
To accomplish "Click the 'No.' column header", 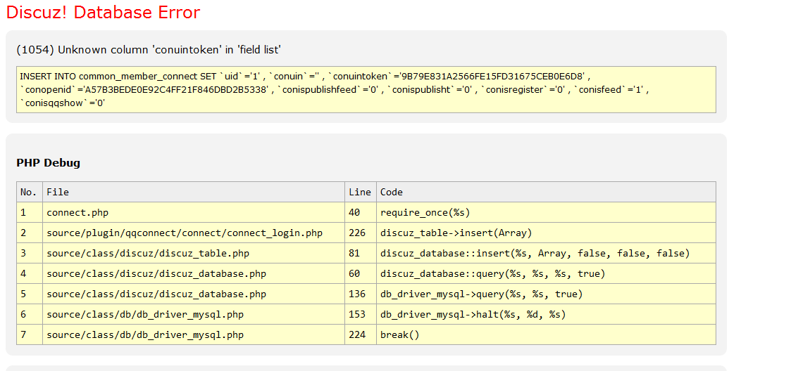I will click(29, 192).
